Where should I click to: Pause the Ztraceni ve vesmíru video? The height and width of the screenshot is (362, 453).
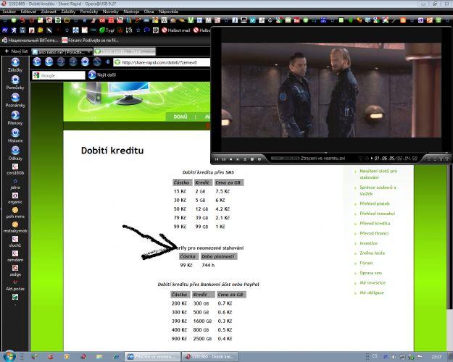click(x=224, y=159)
